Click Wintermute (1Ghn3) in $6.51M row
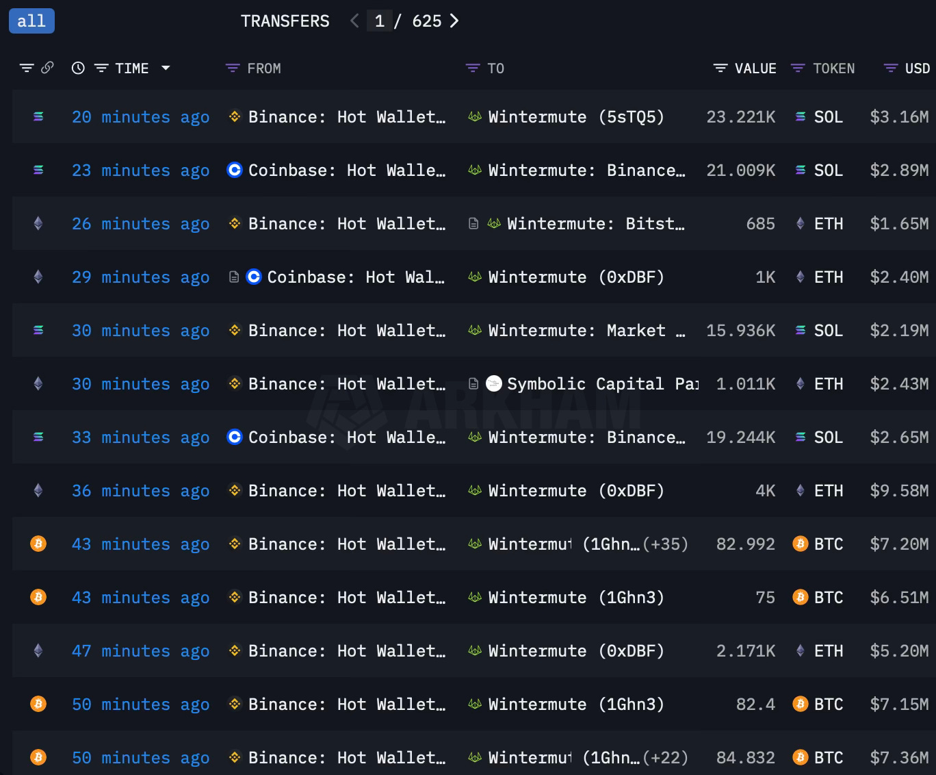 tap(576, 598)
